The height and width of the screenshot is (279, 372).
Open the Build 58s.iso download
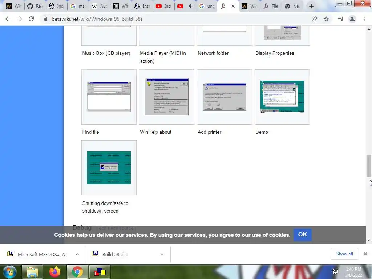pos(115,254)
